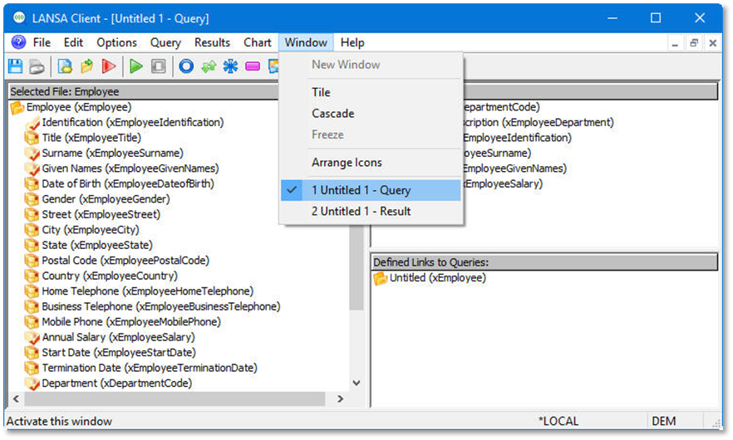Click the open folder with green arrow icon
This screenshot has height=440, width=733.
[x=87, y=66]
